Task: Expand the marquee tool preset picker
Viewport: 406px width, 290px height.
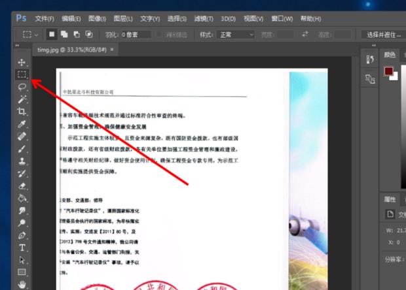Action: coord(30,34)
